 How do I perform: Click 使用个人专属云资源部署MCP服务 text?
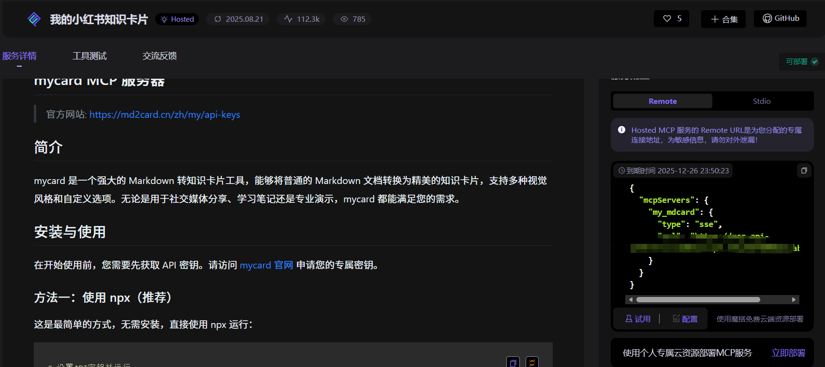pyautogui.click(x=687, y=353)
